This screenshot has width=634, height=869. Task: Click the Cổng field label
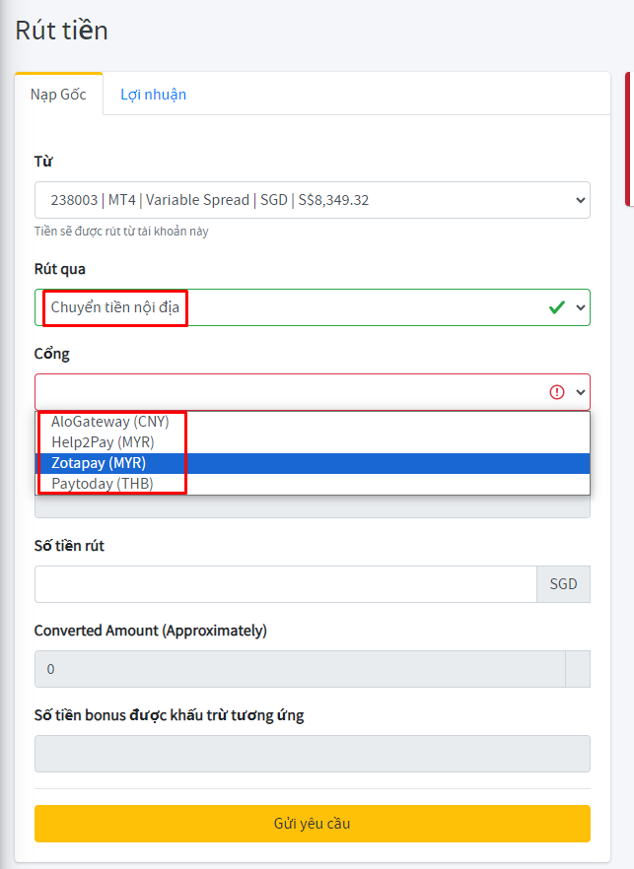[x=52, y=354]
